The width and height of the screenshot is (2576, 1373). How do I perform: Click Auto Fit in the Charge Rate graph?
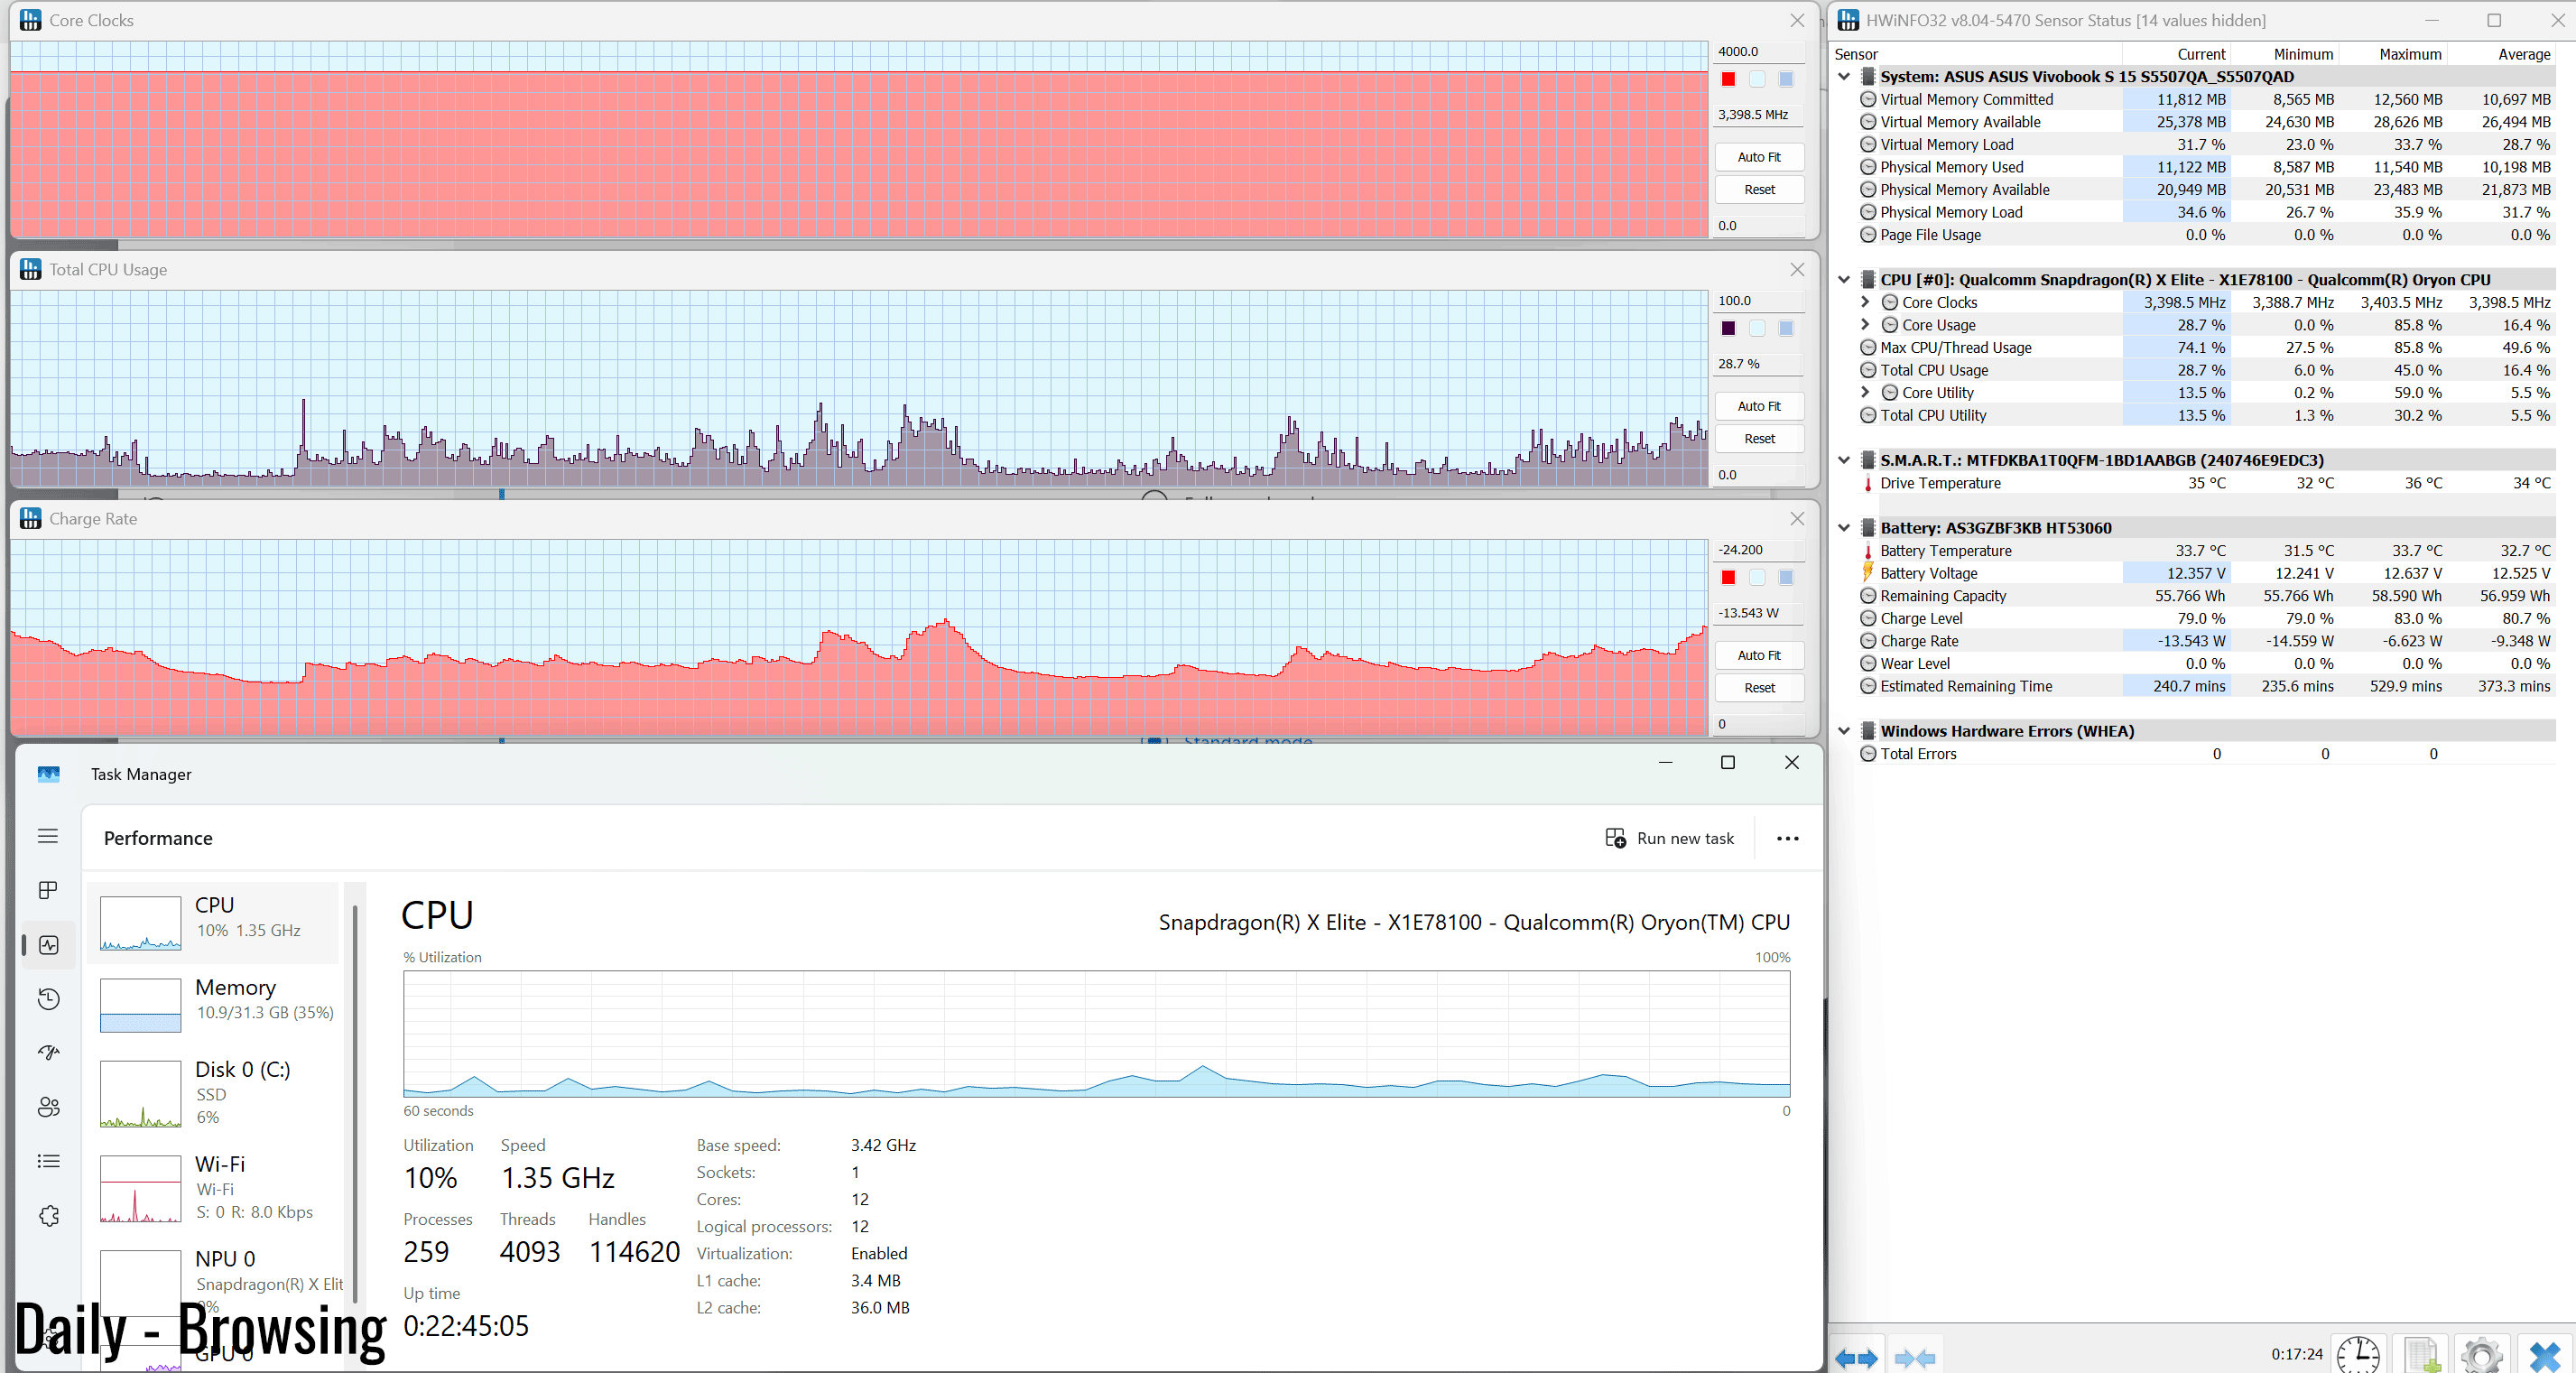[1759, 655]
